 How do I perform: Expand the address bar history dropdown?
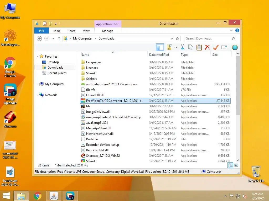tap(172, 38)
